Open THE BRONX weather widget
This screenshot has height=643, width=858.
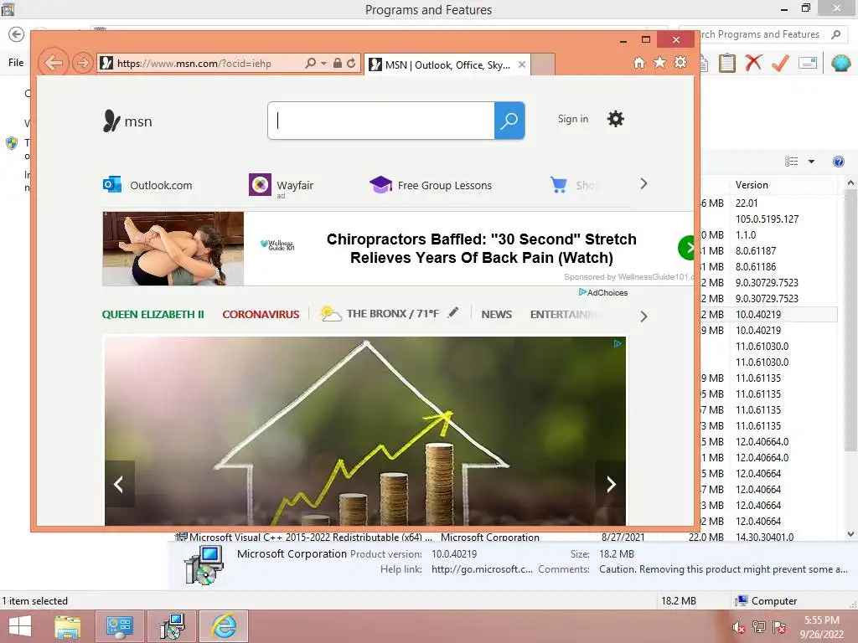[380, 313]
